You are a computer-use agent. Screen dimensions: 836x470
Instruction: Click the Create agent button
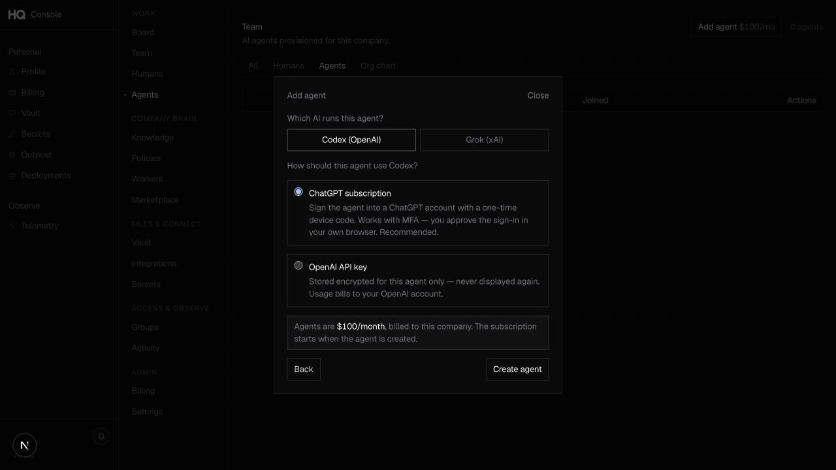pyautogui.click(x=517, y=369)
